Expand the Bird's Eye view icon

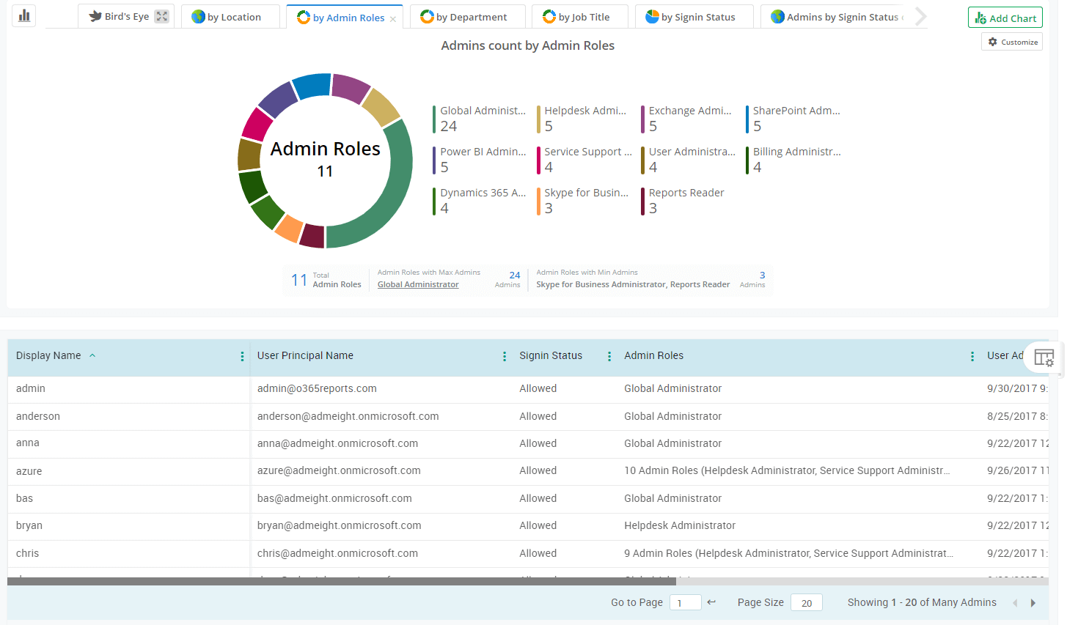click(162, 16)
